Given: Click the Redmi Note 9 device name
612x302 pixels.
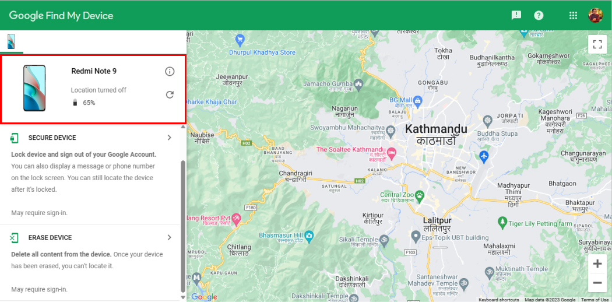Looking at the screenshot, I should 94,71.
